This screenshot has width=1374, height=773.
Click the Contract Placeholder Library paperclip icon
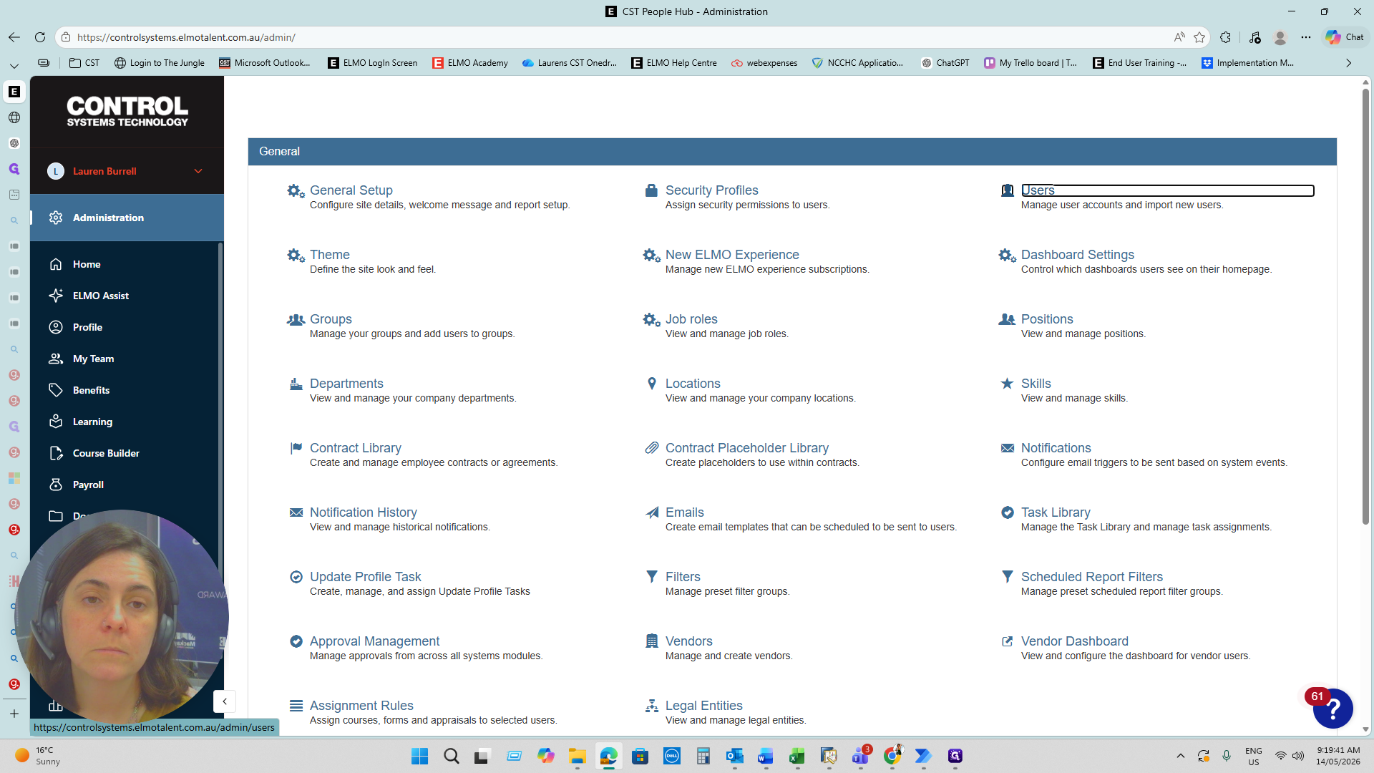651,448
